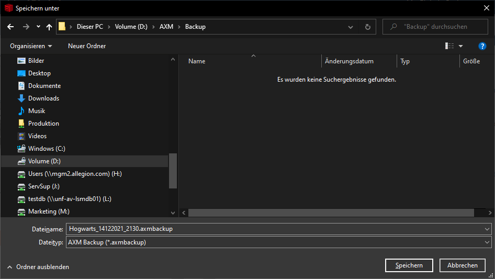Open Marketing (M:) network drive

(x=49, y=211)
